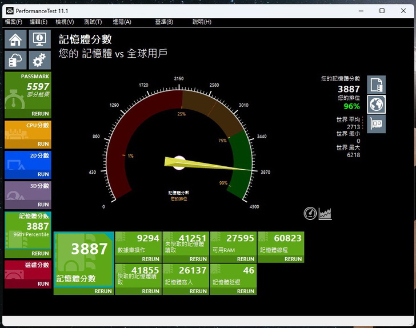Rerun the 記憶體延遲 latency test tile
This screenshot has width=416, height=328.
[246, 291]
